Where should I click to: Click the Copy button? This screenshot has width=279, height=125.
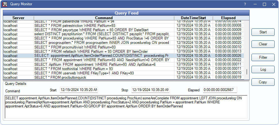point(263,82)
